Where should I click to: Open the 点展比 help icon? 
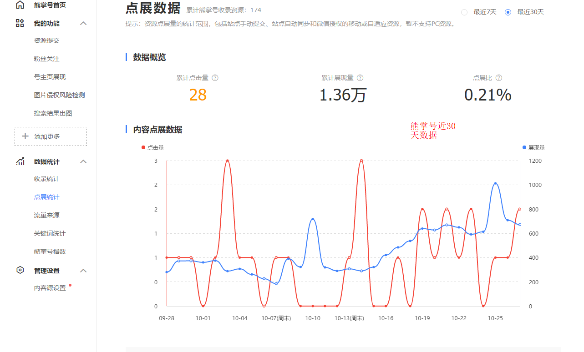click(499, 77)
